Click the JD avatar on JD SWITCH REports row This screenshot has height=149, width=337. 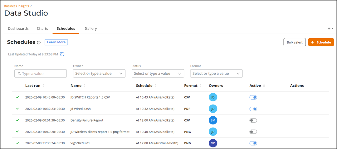point(213,97)
